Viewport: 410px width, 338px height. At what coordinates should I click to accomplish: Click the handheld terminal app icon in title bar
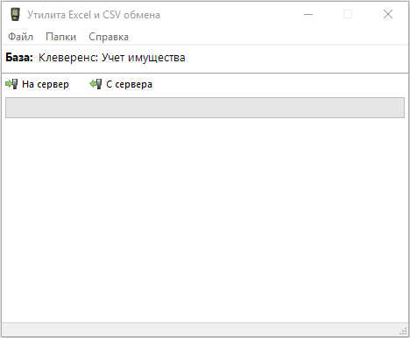click(15, 14)
